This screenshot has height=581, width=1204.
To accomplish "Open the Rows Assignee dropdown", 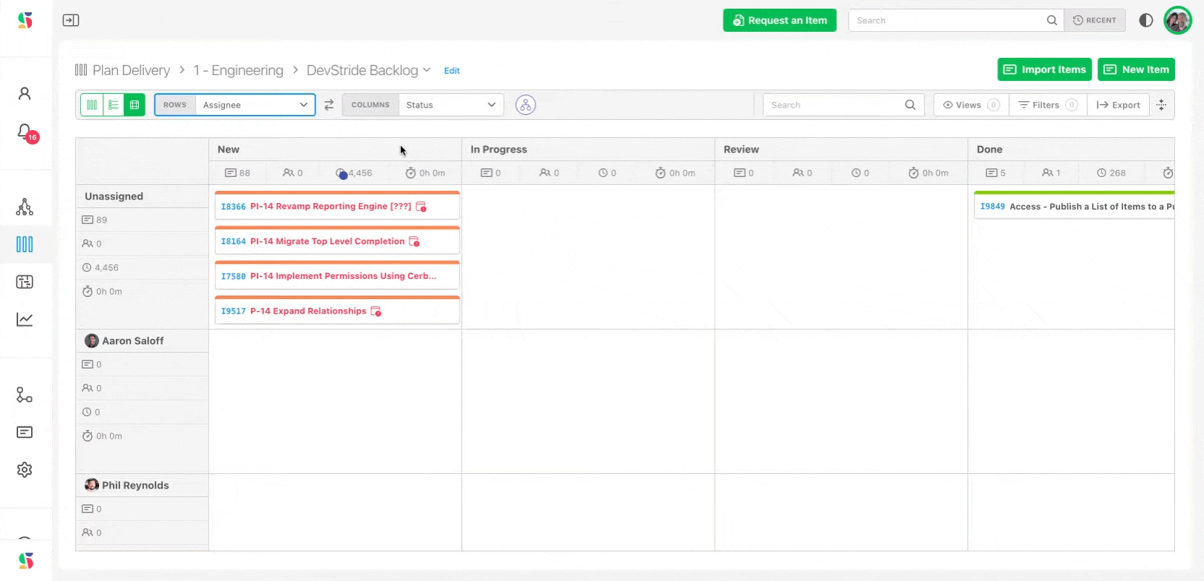I will (x=255, y=105).
